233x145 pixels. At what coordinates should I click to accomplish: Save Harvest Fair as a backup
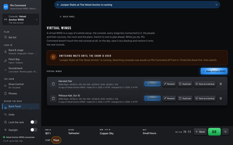tap(205, 84)
